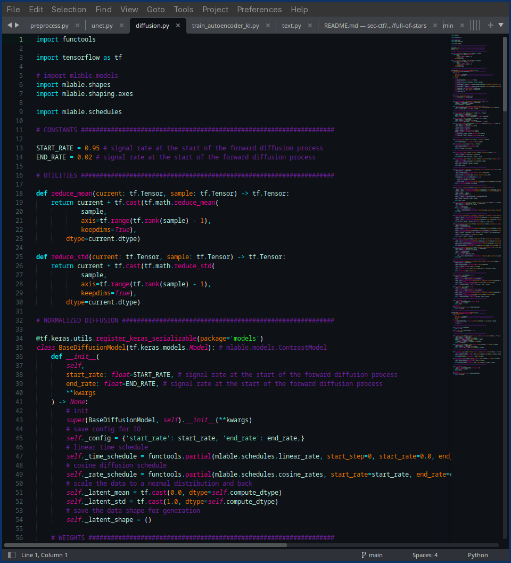Click Line 1, Column 1 status text
This screenshot has height=563, width=511.
pos(44,555)
